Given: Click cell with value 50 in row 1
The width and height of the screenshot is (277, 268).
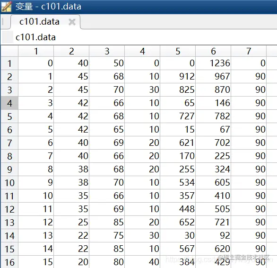Looking at the screenshot, I should coord(107,63).
